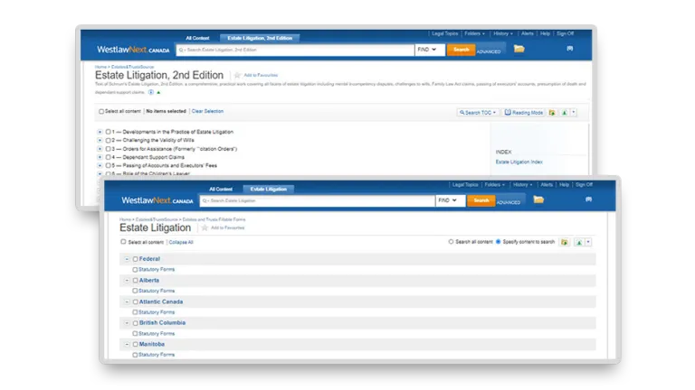The image size is (695, 390).
Task: Open folder icon in back window header
Action: [519, 49]
